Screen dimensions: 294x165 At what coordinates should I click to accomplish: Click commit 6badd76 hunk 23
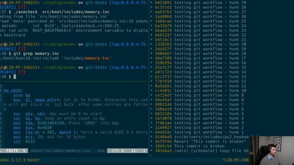200,30
